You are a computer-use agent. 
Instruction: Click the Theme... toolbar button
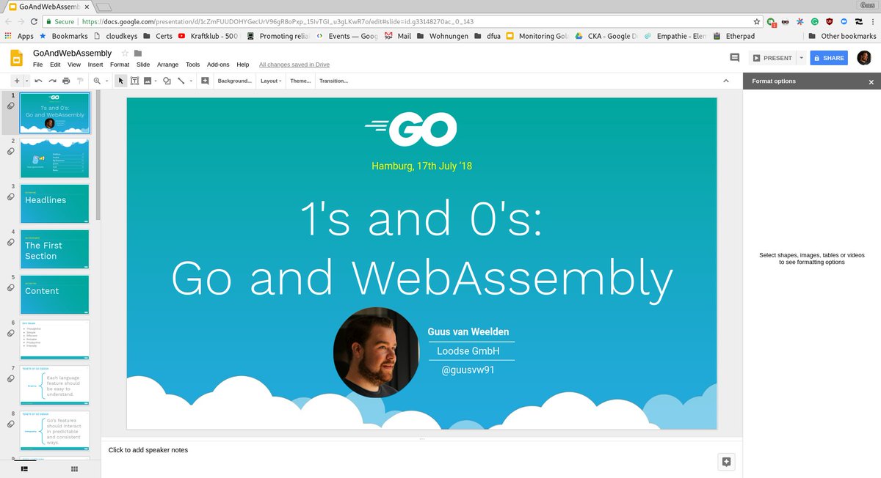[300, 81]
